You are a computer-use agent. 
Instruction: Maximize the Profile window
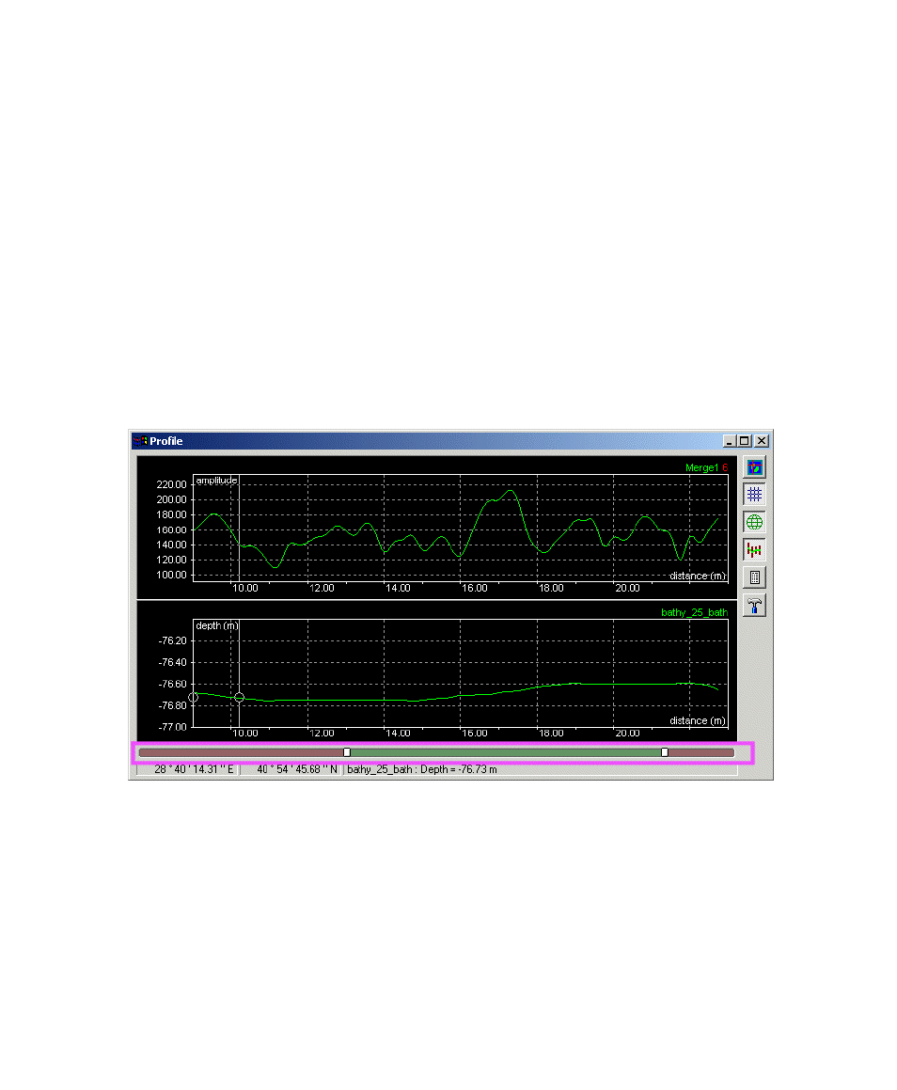(746, 441)
